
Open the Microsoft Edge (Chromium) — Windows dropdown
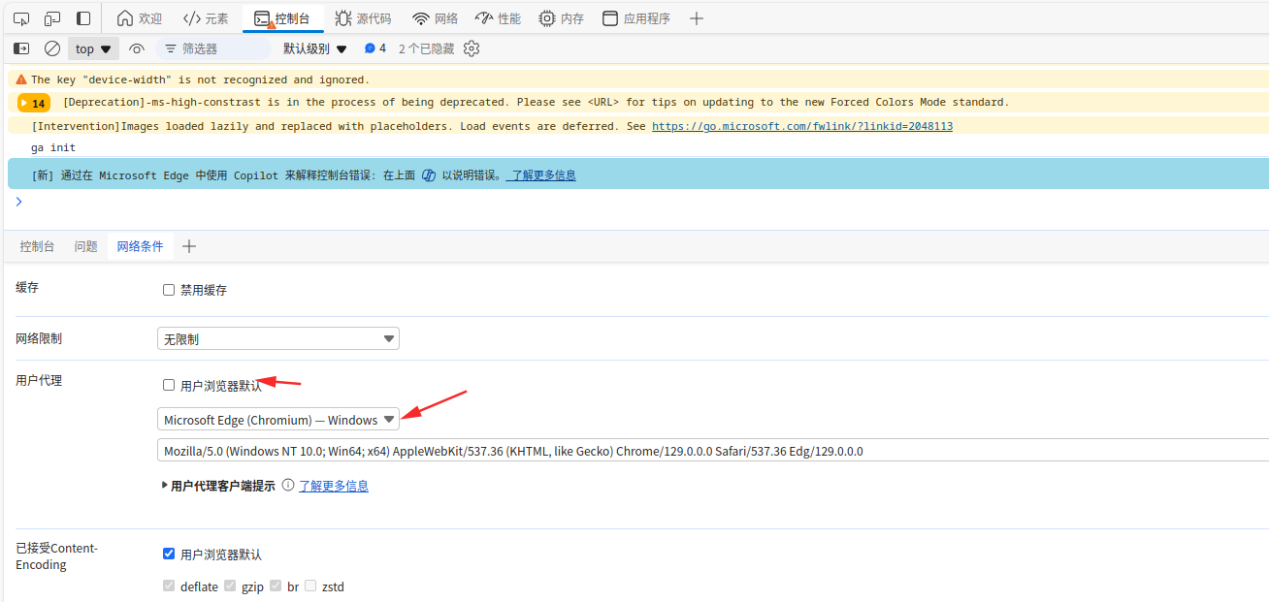tap(278, 420)
